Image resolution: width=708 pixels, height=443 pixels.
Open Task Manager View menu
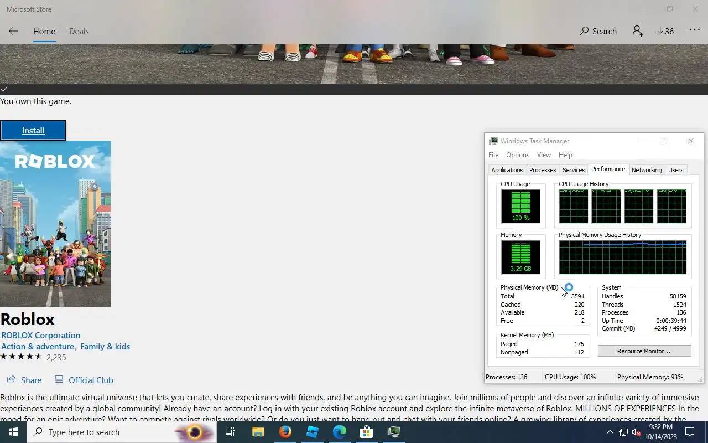click(544, 155)
